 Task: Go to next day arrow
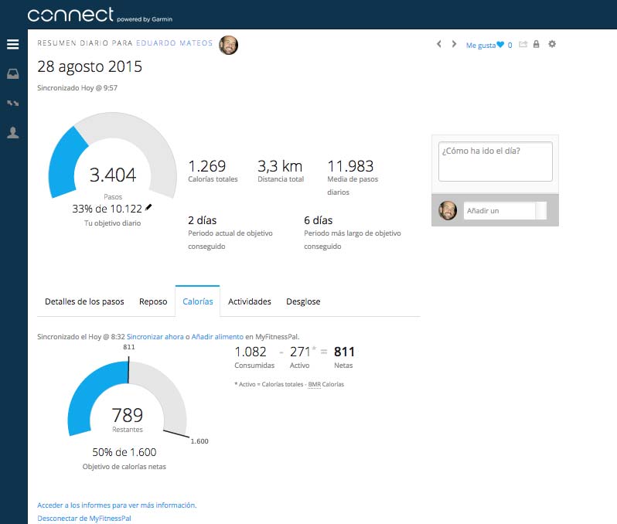pos(454,44)
